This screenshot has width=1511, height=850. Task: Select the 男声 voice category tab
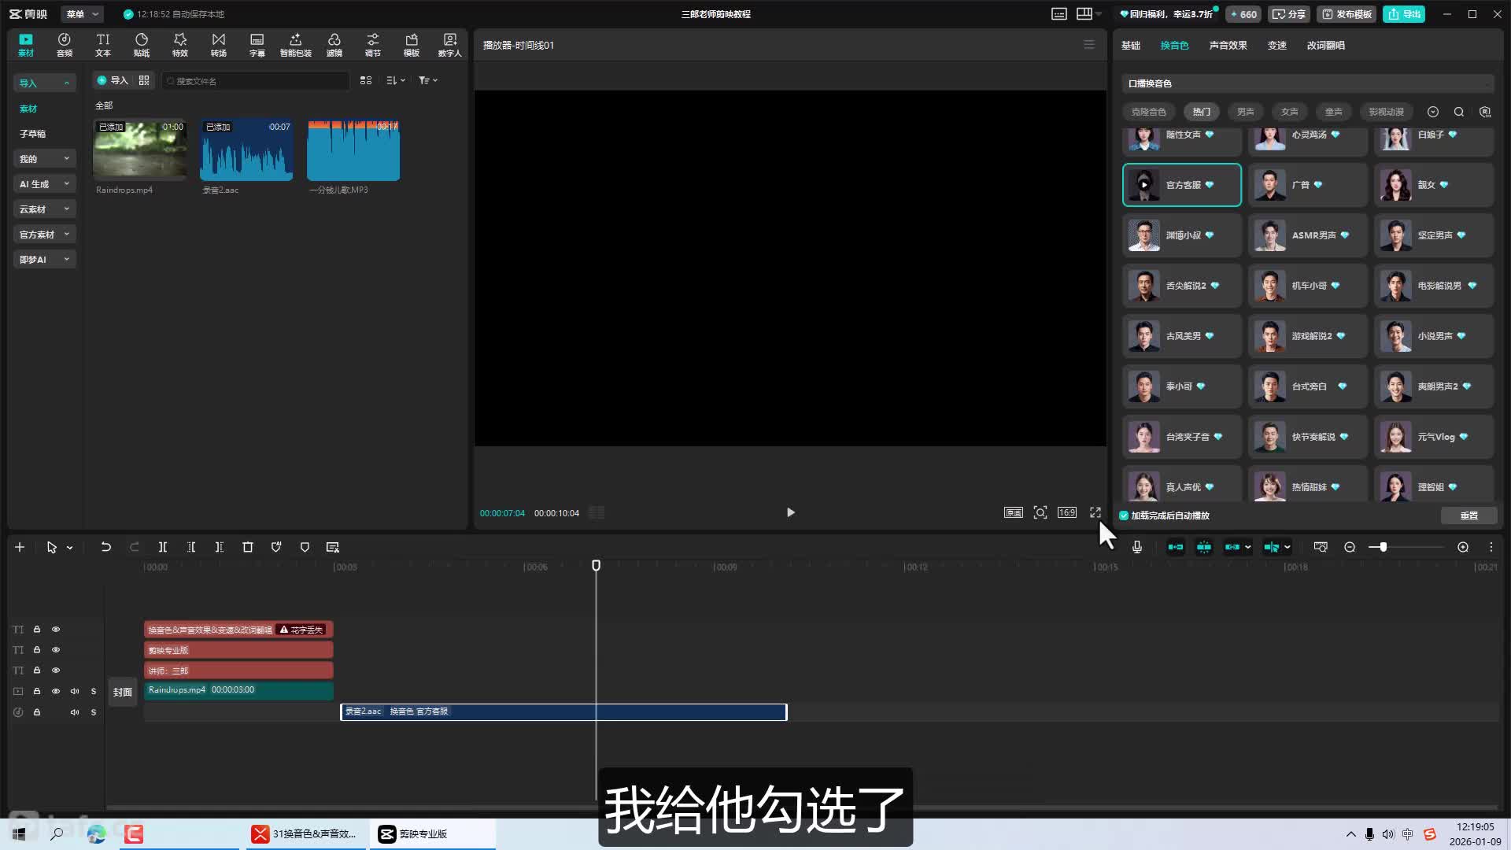click(x=1245, y=112)
